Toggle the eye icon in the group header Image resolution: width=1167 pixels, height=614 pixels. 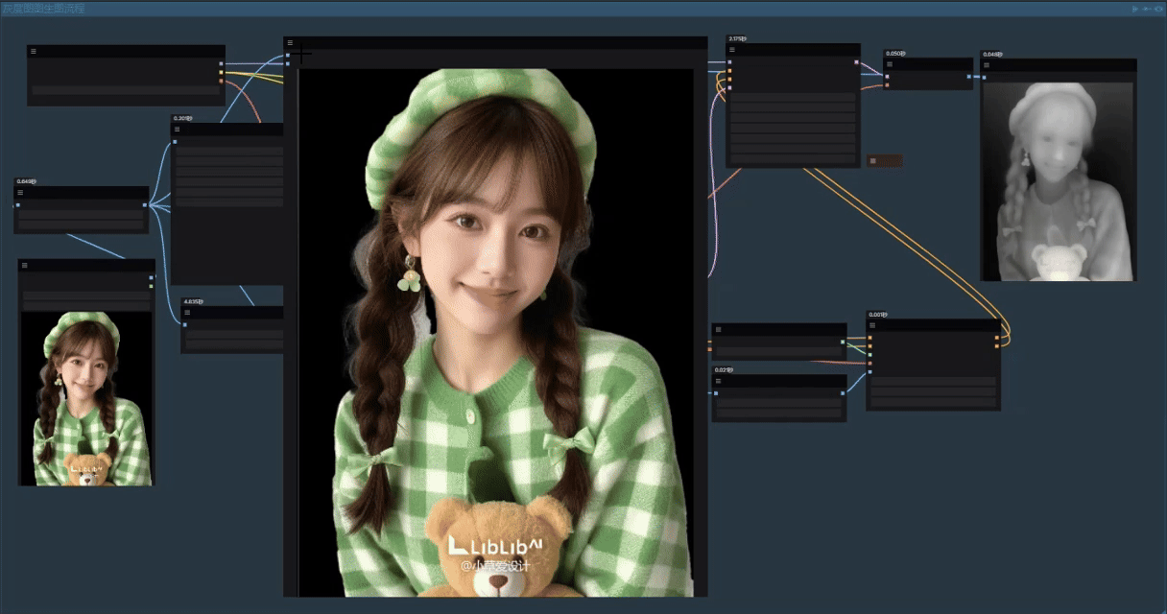[x=1158, y=9]
